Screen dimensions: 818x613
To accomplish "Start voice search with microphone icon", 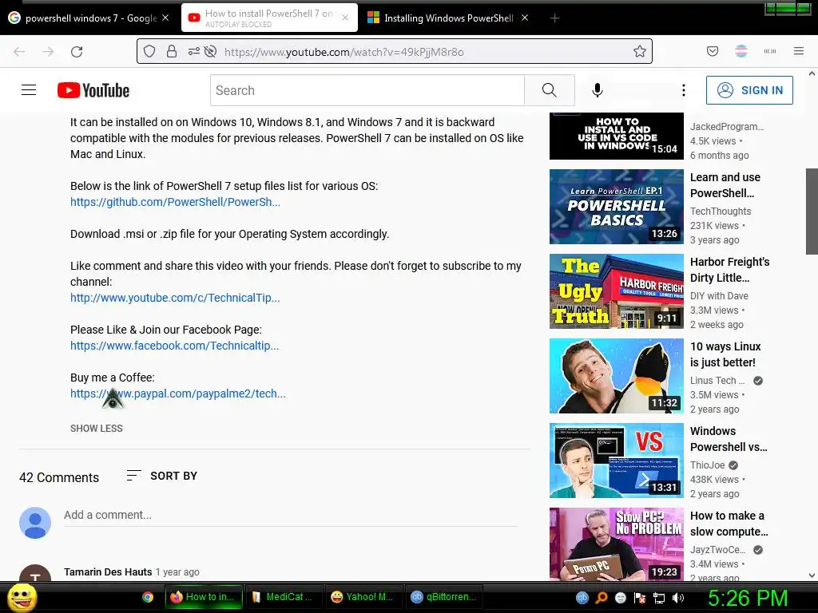I will tap(598, 90).
